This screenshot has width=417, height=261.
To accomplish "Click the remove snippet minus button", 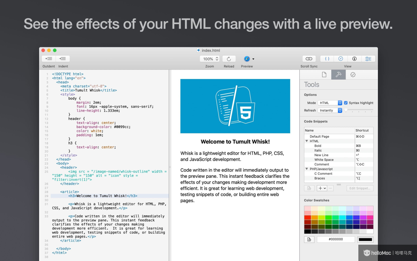I will (330, 188).
